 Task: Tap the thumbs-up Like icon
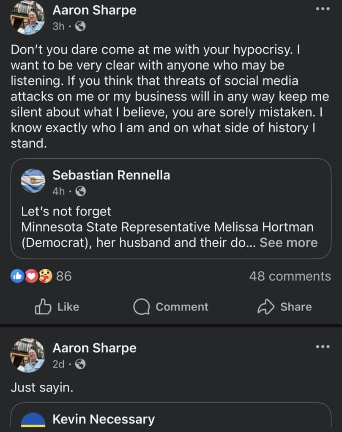tap(43, 307)
